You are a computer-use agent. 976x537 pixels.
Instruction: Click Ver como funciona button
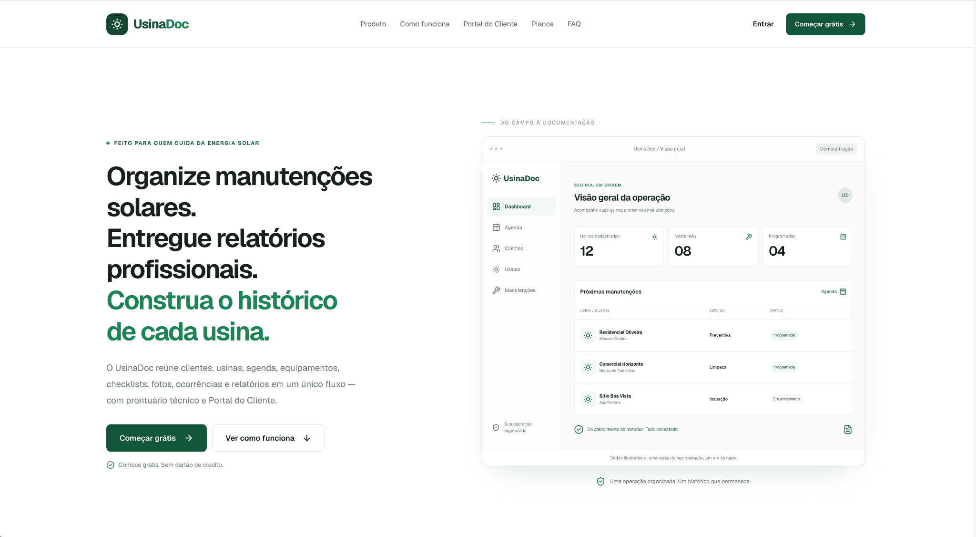coord(268,438)
